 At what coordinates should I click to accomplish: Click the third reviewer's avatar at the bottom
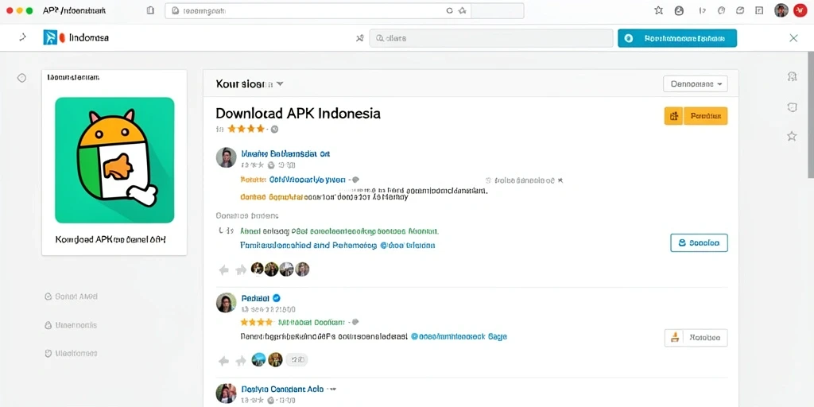tap(226, 393)
